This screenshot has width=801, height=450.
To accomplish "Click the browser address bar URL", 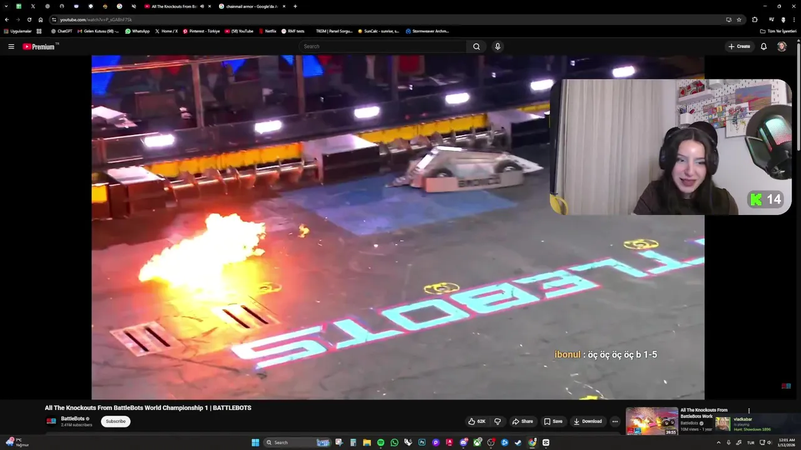I will point(96,19).
